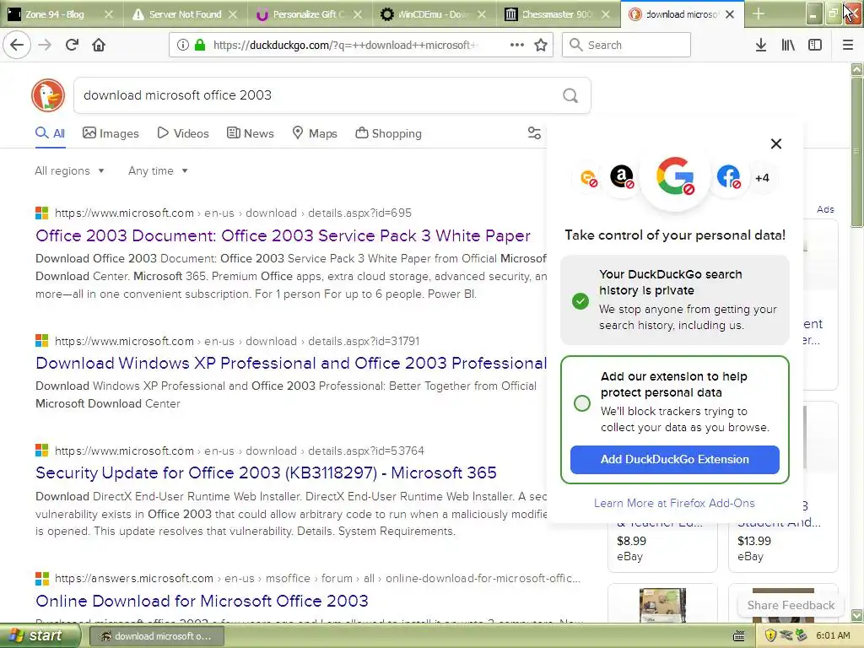Switch to the Chessmaster 9000 tab
The height and width of the screenshot is (648, 864).
[x=557, y=14]
